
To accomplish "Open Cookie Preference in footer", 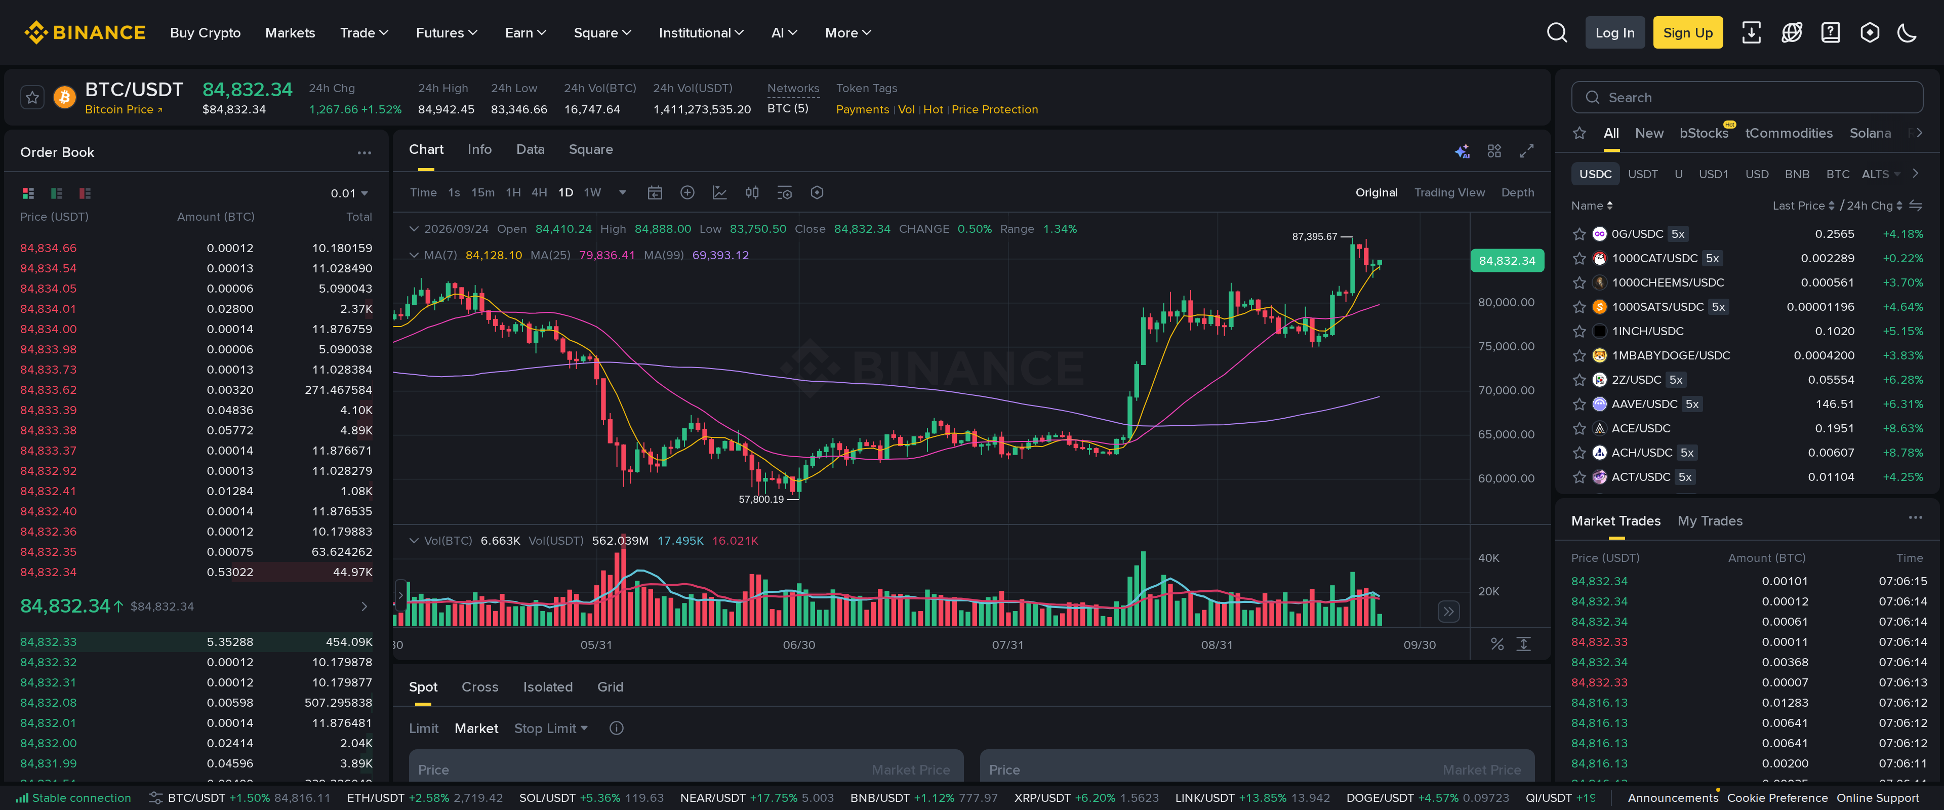I will click(1776, 798).
